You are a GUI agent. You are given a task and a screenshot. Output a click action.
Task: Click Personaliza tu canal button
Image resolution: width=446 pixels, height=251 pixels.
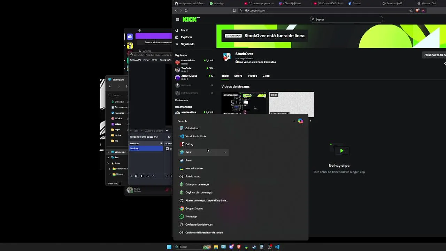click(434, 55)
